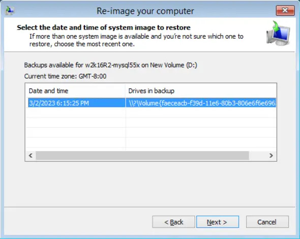This screenshot has width=300, height=239.
Task: Click the left arrow of horizontal scrollbar
Action: [x=31, y=156]
